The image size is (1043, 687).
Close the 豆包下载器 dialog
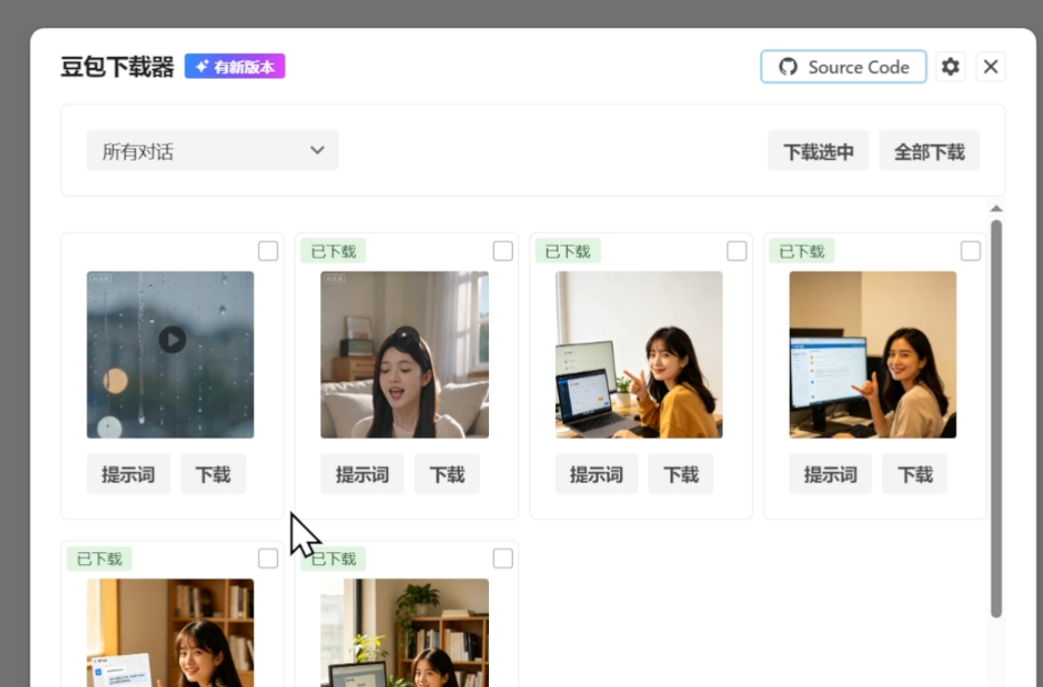point(991,67)
